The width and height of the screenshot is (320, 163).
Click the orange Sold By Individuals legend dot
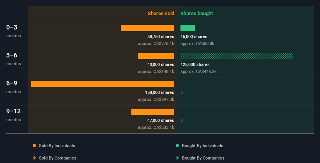point(34,146)
